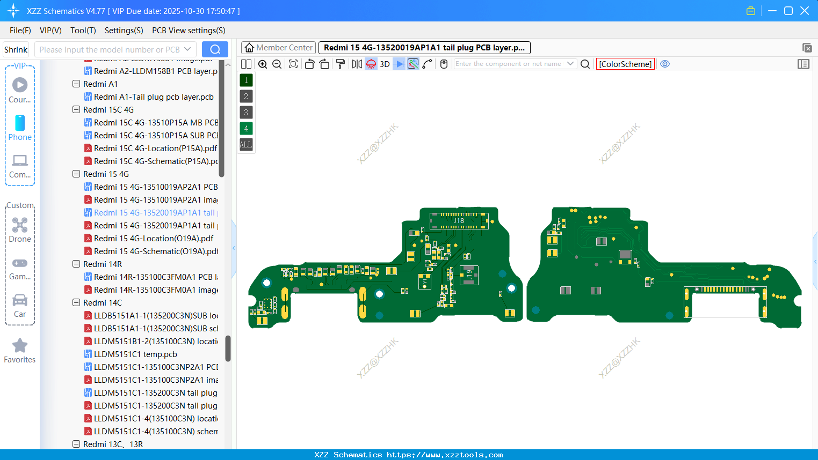The height and width of the screenshot is (460, 818).
Task: Collapse the Redmi 14C group
Action: 76,302
